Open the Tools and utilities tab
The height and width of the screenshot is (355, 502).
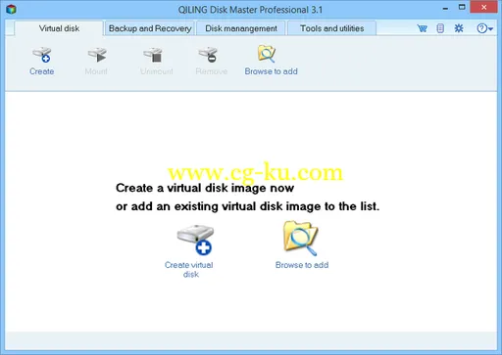[331, 28]
